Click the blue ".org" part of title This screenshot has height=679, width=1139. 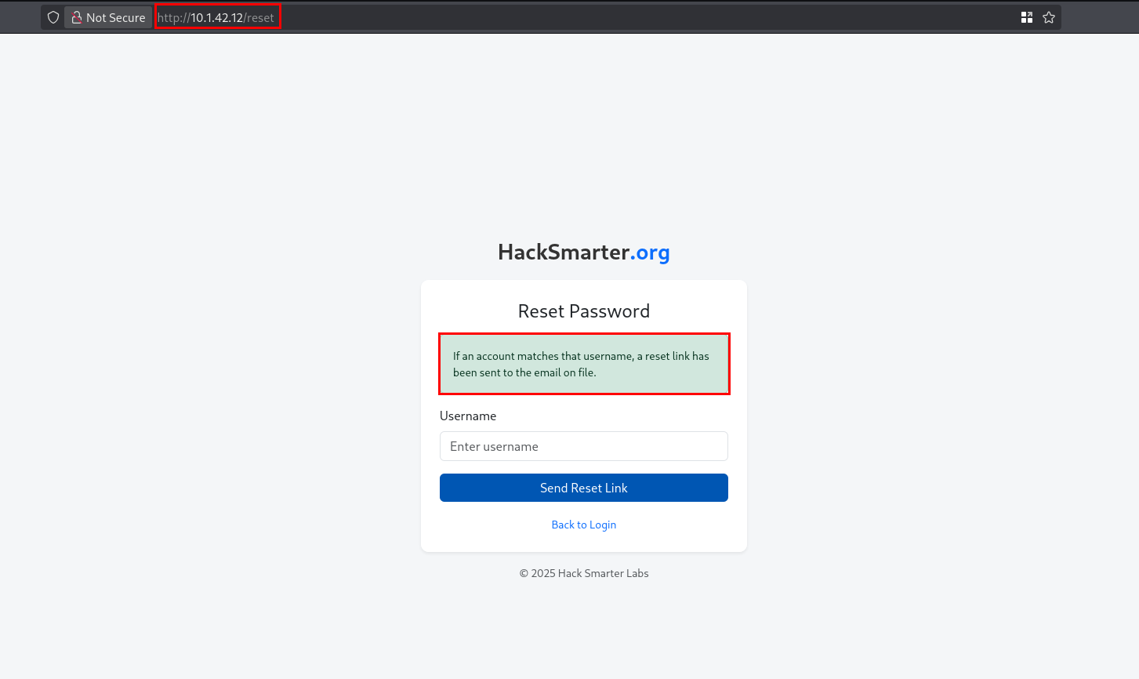tap(650, 252)
